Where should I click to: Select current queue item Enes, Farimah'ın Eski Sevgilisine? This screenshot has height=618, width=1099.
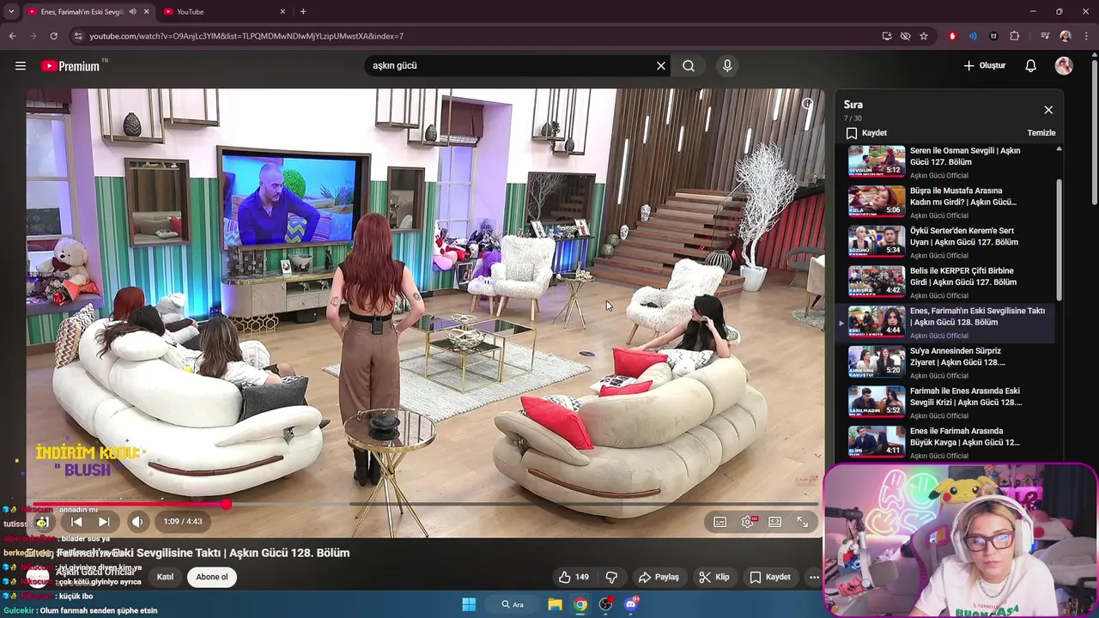click(x=949, y=323)
